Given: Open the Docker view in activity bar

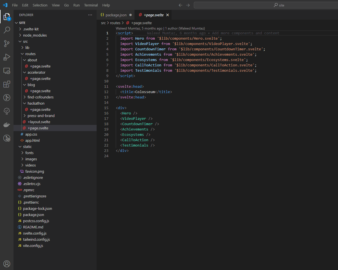Looking at the screenshot, I should (x=7, y=125).
